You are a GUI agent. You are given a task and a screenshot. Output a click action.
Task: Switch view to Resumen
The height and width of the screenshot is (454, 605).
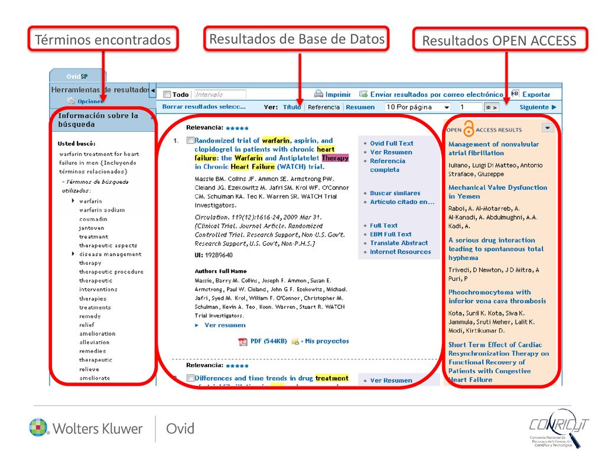point(360,107)
